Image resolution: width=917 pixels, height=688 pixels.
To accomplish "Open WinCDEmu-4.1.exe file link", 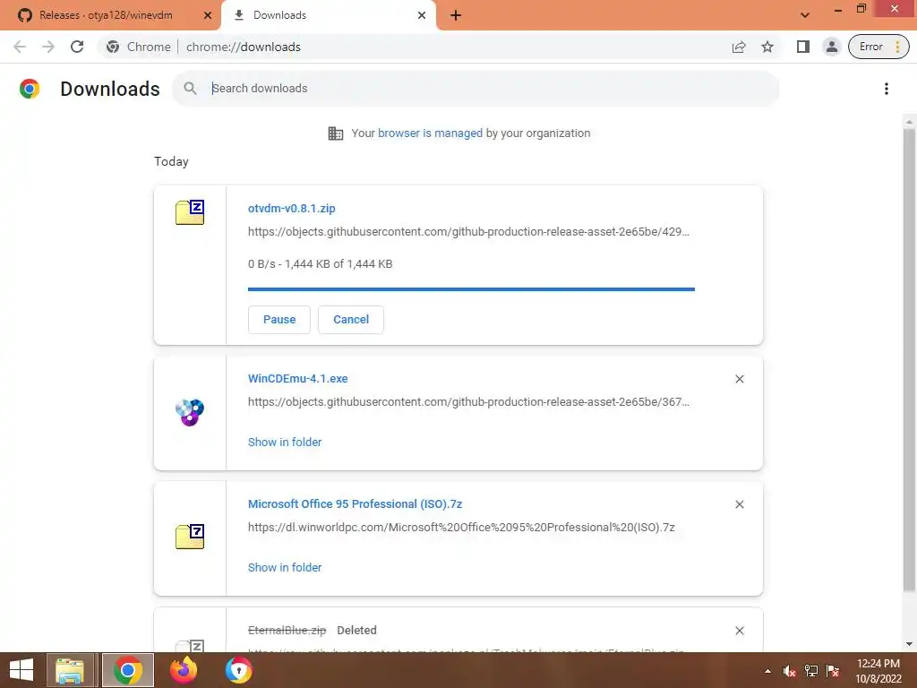I will coord(297,379).
